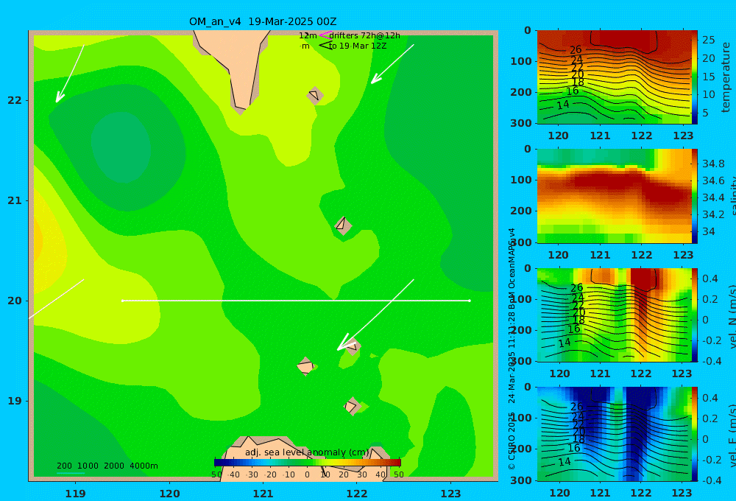Click east endpoint of white section line
Viewport: 736px width, 501px height.
(x=470, y=301)
